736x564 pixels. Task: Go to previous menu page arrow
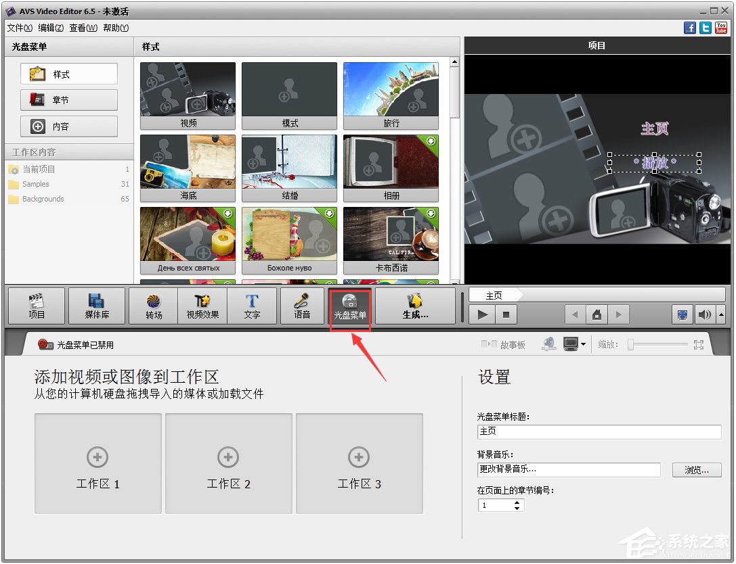click(x=575, y=314)
